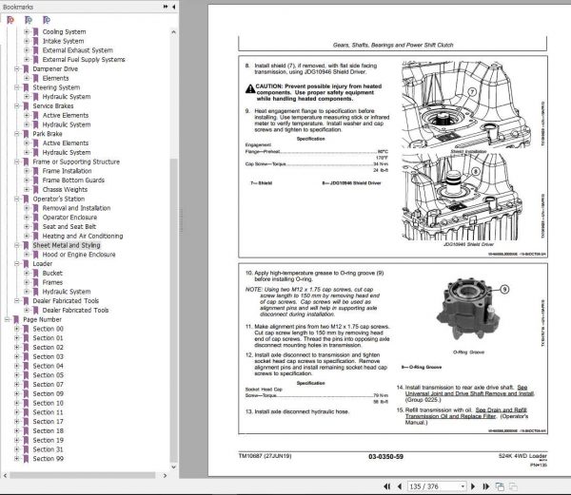Click third bookmark toolbar icon

point(47,20)
